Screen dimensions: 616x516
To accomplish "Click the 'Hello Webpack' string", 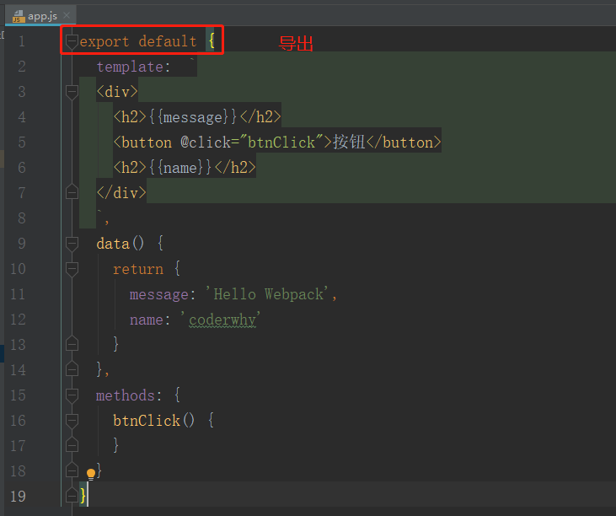I will (x=269, y=294).
